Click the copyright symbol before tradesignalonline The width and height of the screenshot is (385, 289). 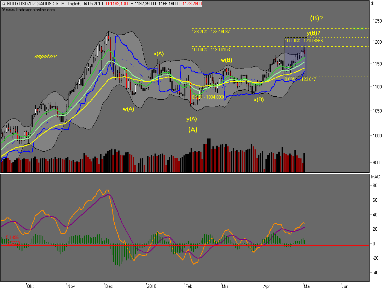3,9
